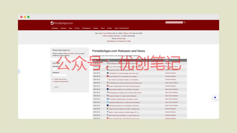
Task: Open the Platform 29.5 Multi-PC release link
Action: coord(125,93)
